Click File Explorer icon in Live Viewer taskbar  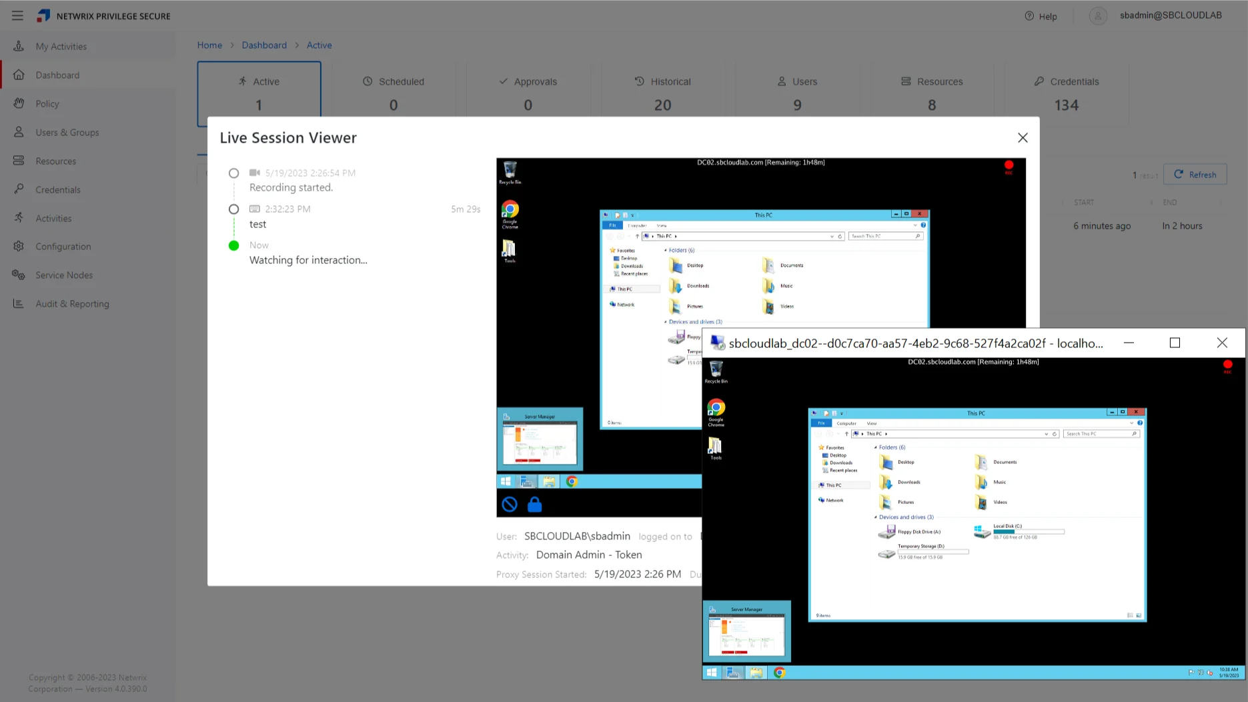point(549,481)
